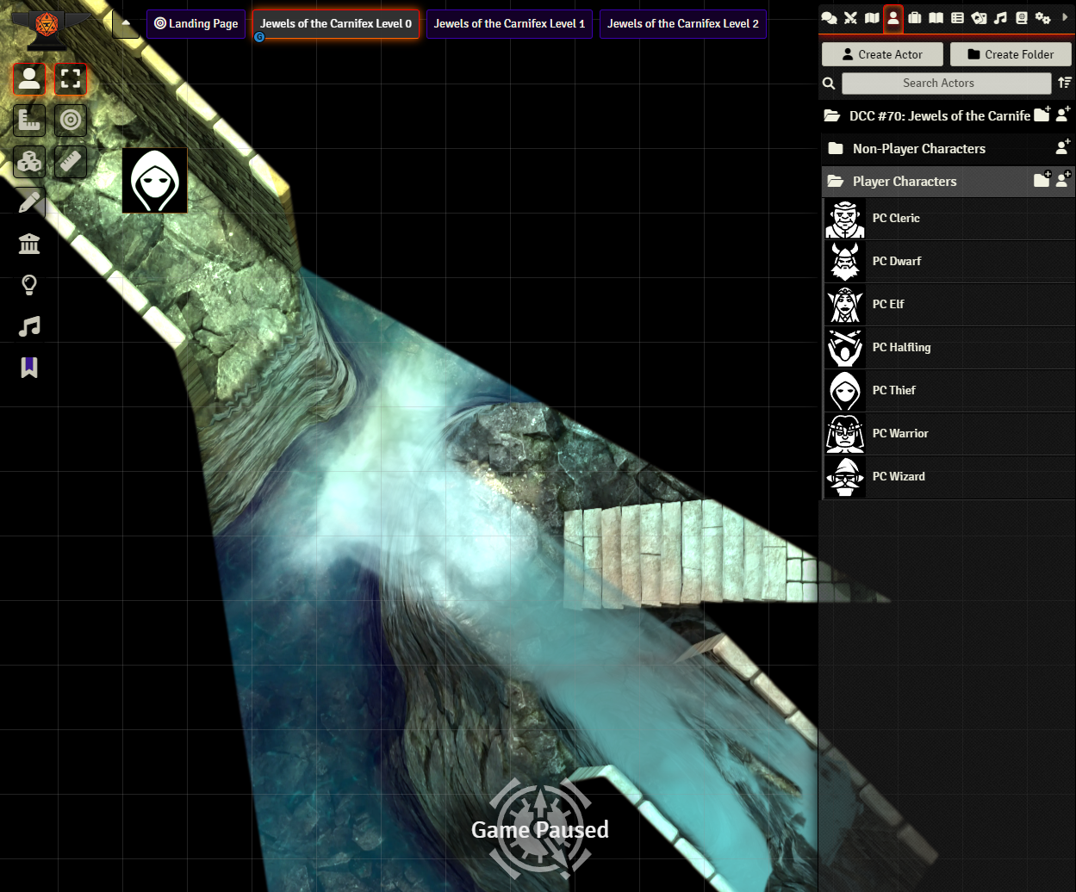Activate the Select Targets bullseye tool
This screenshot has width=1076, height=892.
(71, 121)
